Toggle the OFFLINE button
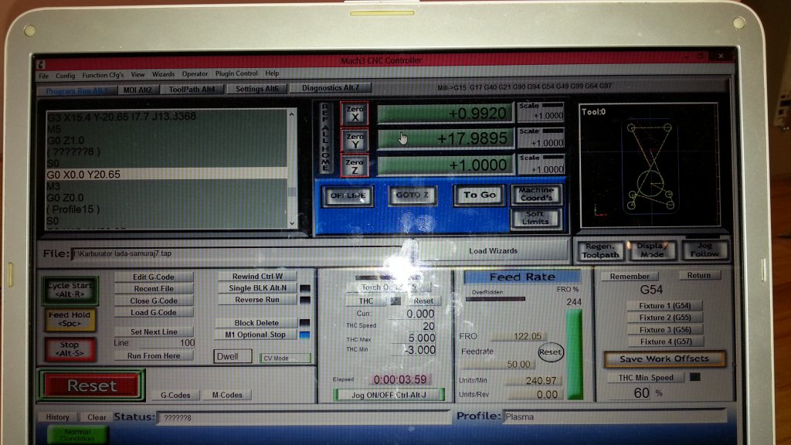The width and height of the screenshot is (791, 445). point(348,195)
